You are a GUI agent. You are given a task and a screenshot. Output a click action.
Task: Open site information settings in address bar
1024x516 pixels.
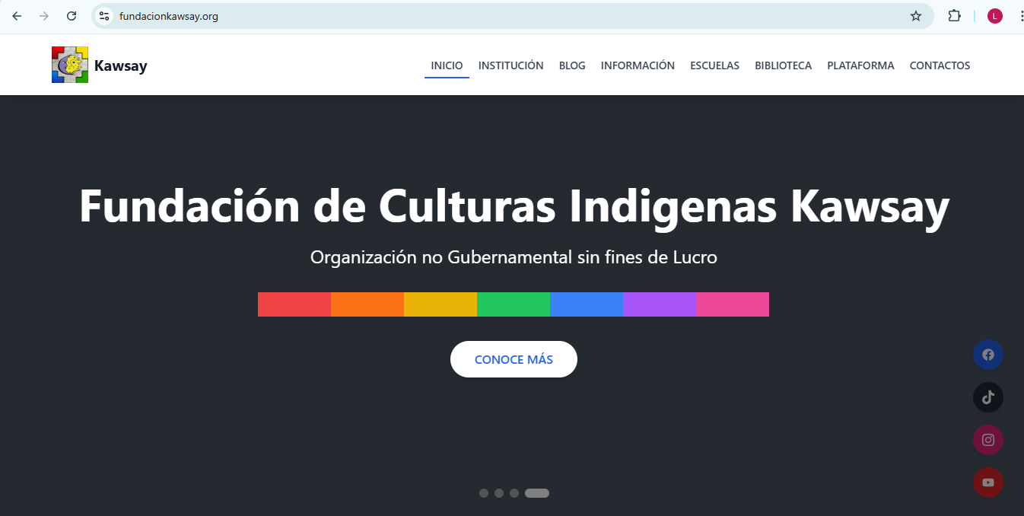103,15
